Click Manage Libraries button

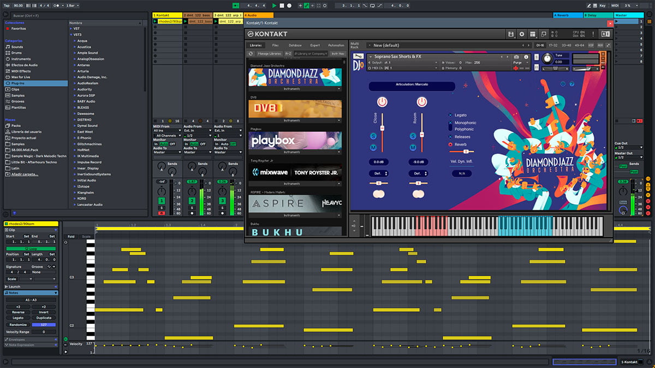click(x=270, y=53)
